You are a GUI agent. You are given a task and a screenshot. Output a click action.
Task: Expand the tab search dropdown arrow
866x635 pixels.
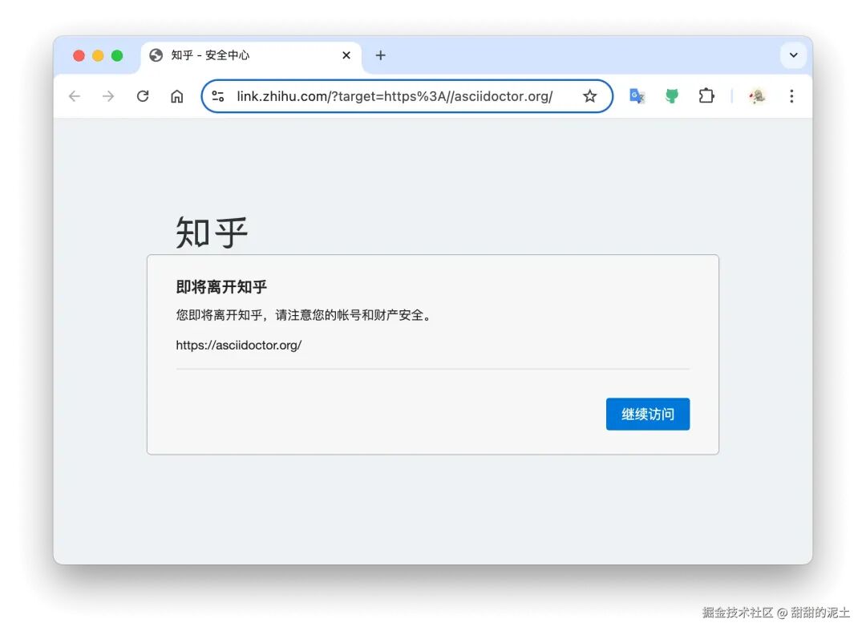click(794, 55)
